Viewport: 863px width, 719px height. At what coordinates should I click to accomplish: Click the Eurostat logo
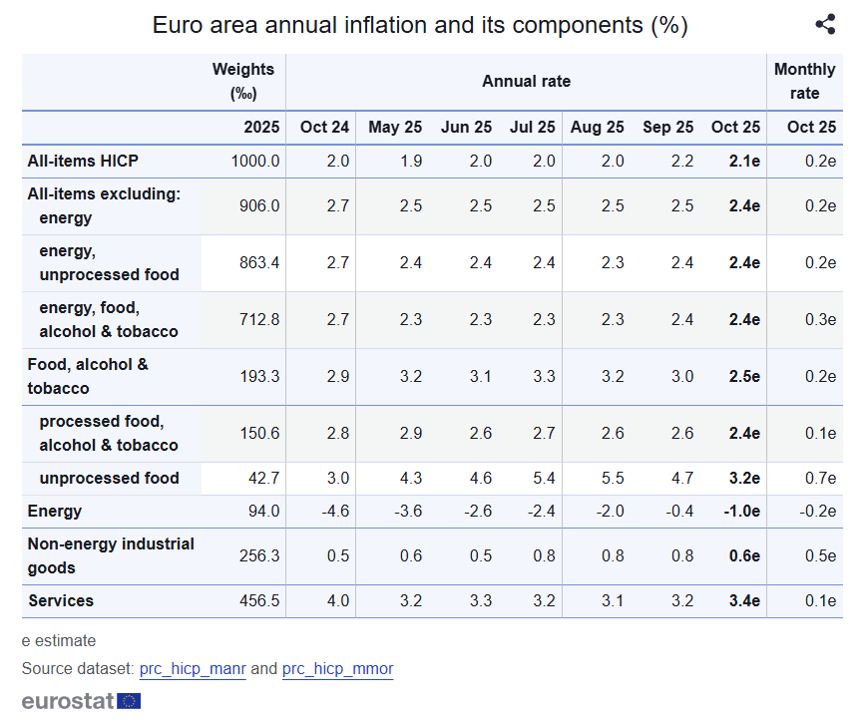point(81,700)
